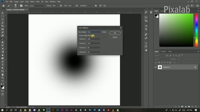
Task: Select the Clone Stamp tool
Action: [2, 42]
